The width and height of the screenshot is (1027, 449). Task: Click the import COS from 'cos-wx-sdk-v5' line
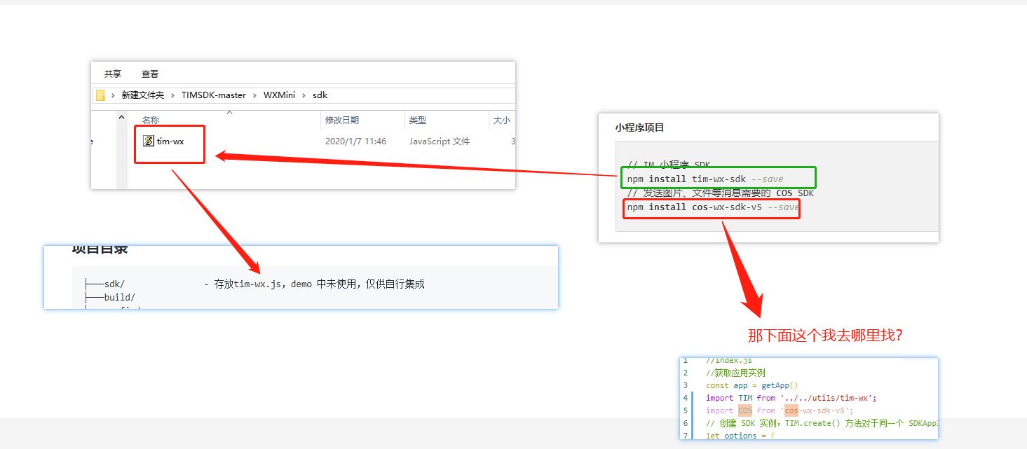tap(780, 410)
